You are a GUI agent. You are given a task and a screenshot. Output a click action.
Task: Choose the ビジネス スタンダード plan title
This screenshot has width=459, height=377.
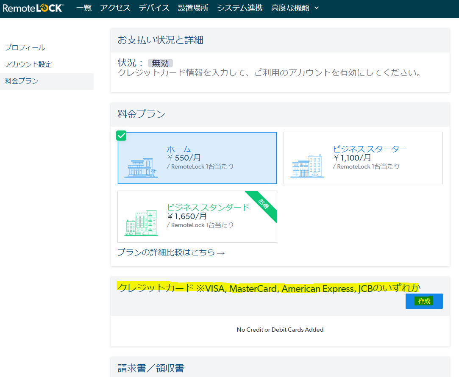tap(208, 208)
